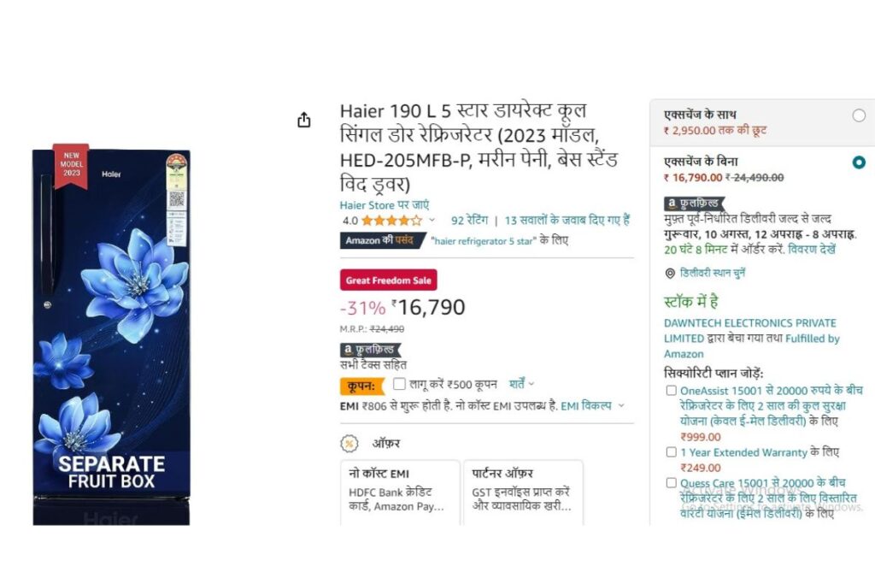Click the star rating icons

391,221
